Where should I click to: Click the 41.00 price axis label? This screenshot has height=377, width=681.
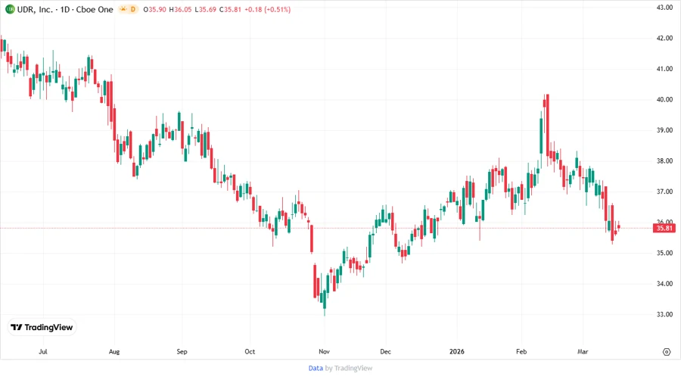pos(664,69)
